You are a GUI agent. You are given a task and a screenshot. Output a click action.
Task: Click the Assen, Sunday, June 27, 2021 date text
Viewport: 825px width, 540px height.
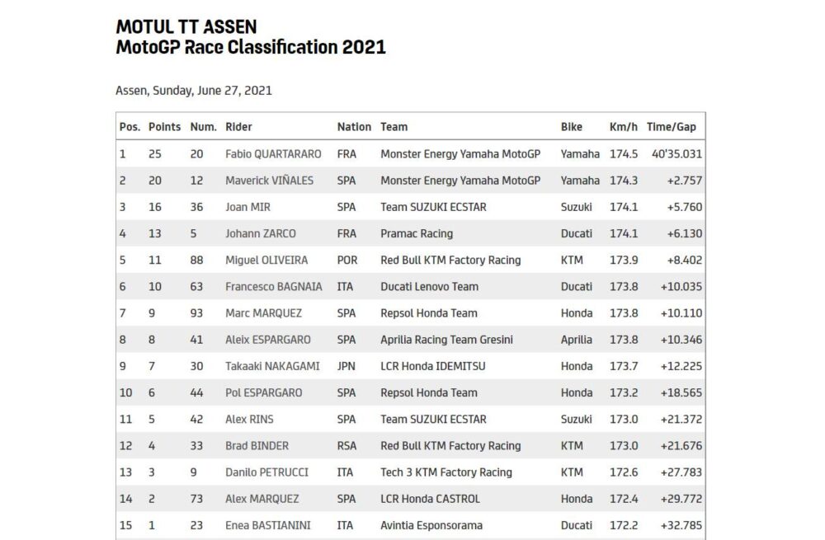pyautogui.click(x=194, y=91)
